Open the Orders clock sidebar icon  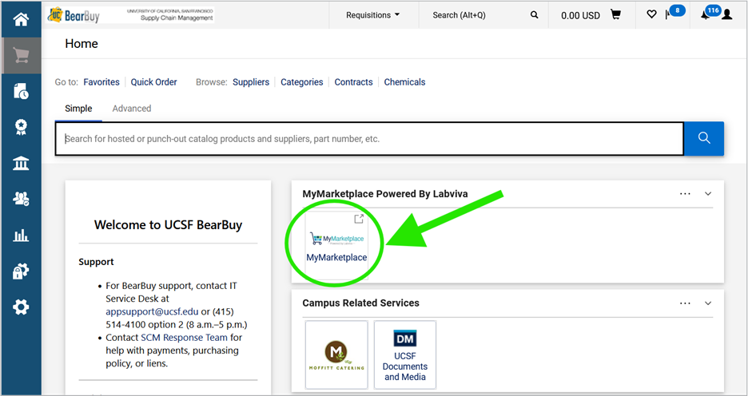[x=21, y=91]
